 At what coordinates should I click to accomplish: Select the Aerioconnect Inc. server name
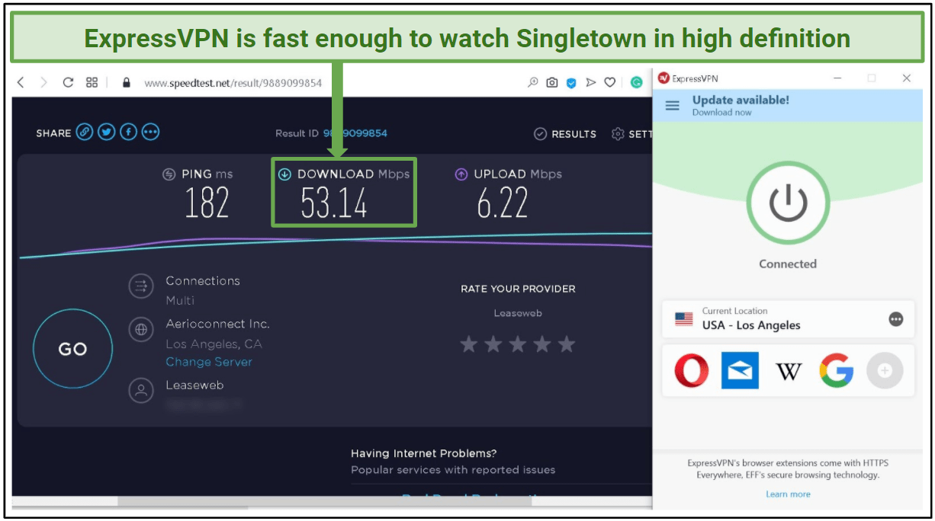point(218,324)
